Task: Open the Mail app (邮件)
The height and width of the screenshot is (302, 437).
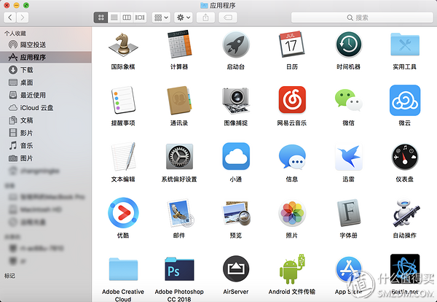Action: [180, 213]
